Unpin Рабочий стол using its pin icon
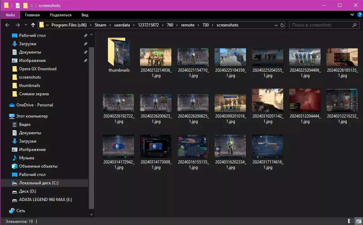The width and height of the screenshot is (363, 225). pos(86,35)
